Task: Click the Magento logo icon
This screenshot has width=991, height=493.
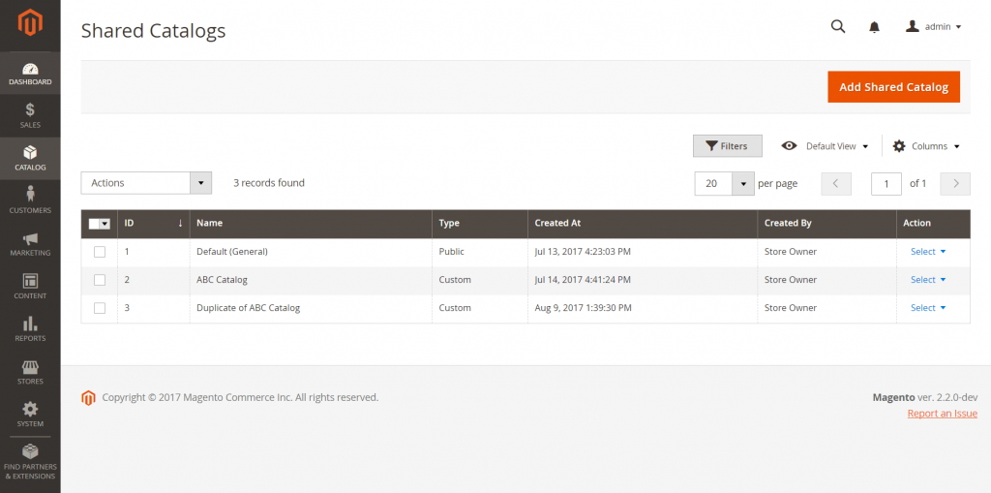Action: [x=30, y=21]
